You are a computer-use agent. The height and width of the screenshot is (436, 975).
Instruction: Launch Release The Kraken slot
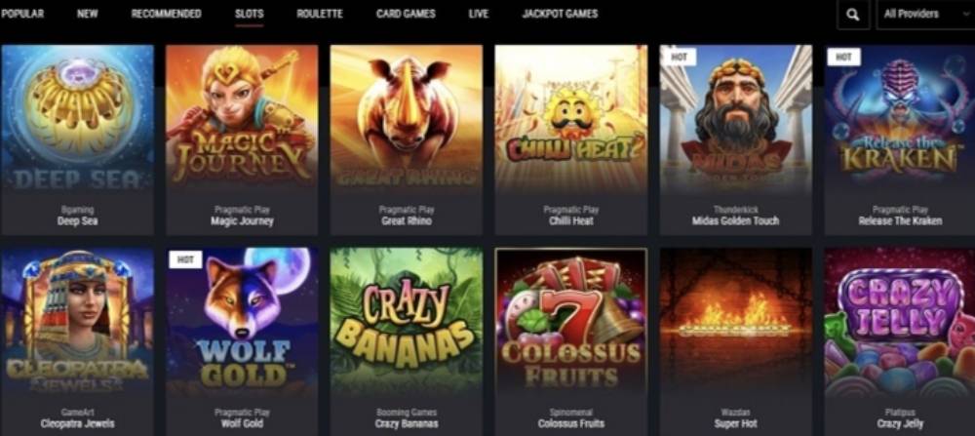[900, 118]
